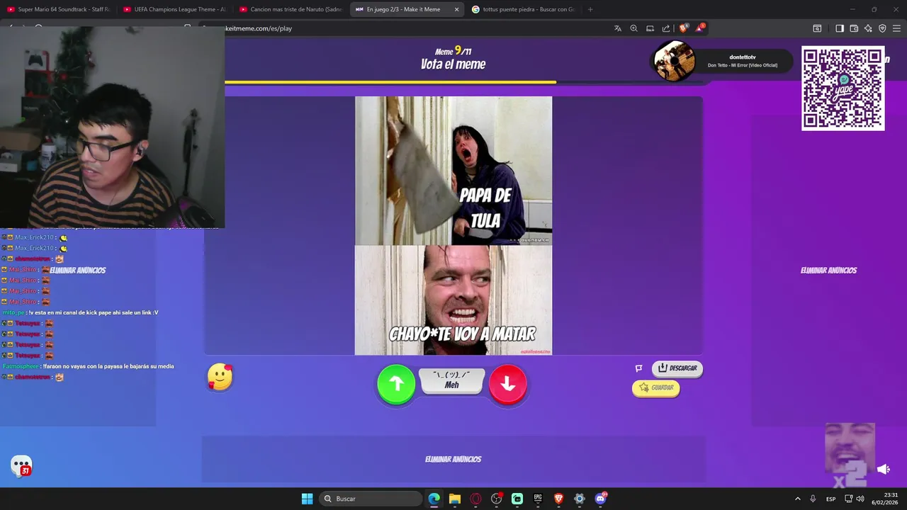Downvote the meme with red arrow

[x=507, y=384]
